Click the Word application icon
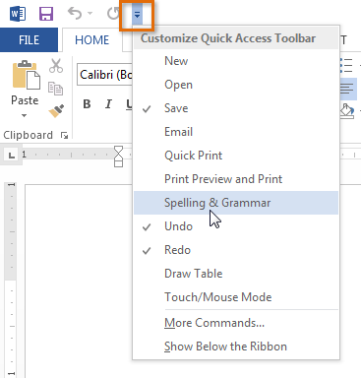The width and height of the screenshot is (361, 378). coord(18,14)
